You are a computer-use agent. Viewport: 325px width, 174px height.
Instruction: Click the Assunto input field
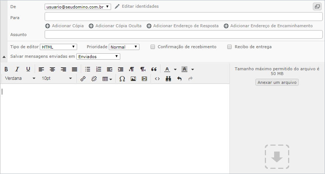coord(184,35)
